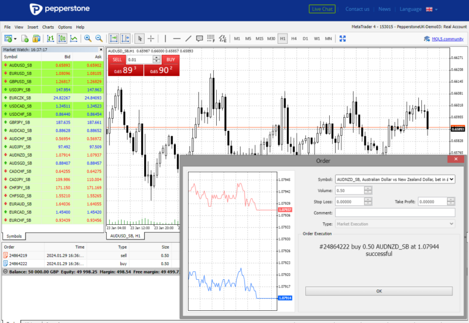Click the one-click SELL button

(117, 59)
